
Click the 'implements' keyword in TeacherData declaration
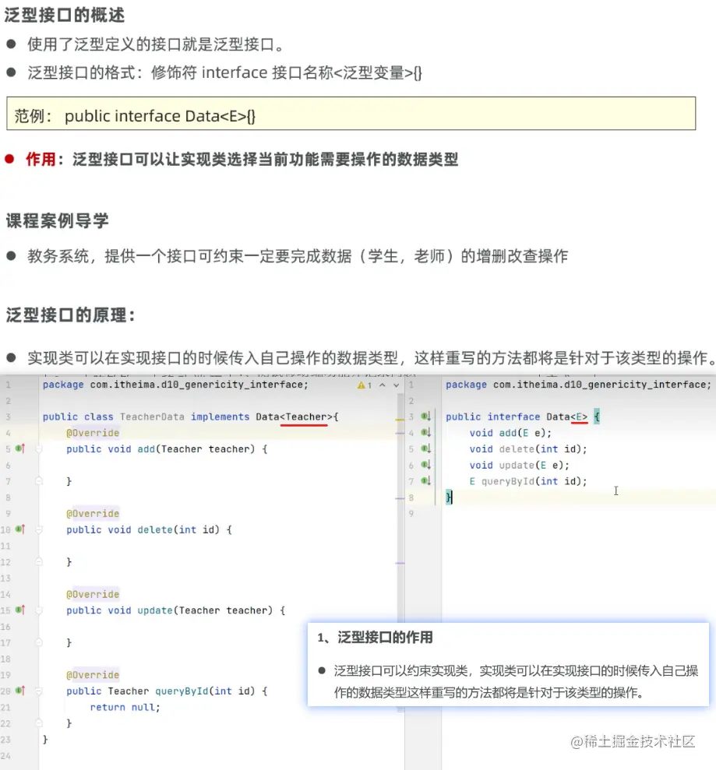pos(220,417)
